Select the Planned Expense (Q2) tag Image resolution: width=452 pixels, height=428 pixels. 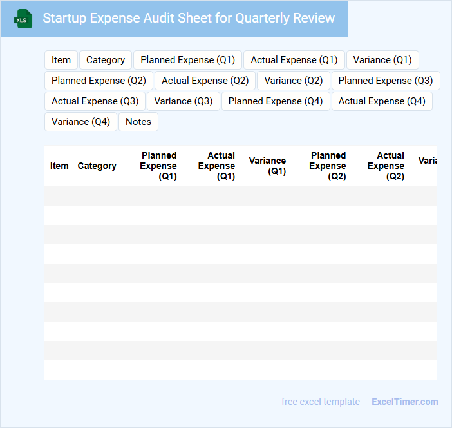point(99,81)
